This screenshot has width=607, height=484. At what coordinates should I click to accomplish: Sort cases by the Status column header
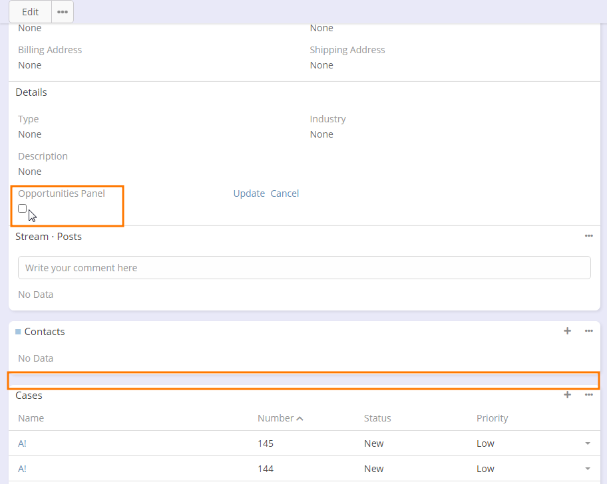[377, 418]
